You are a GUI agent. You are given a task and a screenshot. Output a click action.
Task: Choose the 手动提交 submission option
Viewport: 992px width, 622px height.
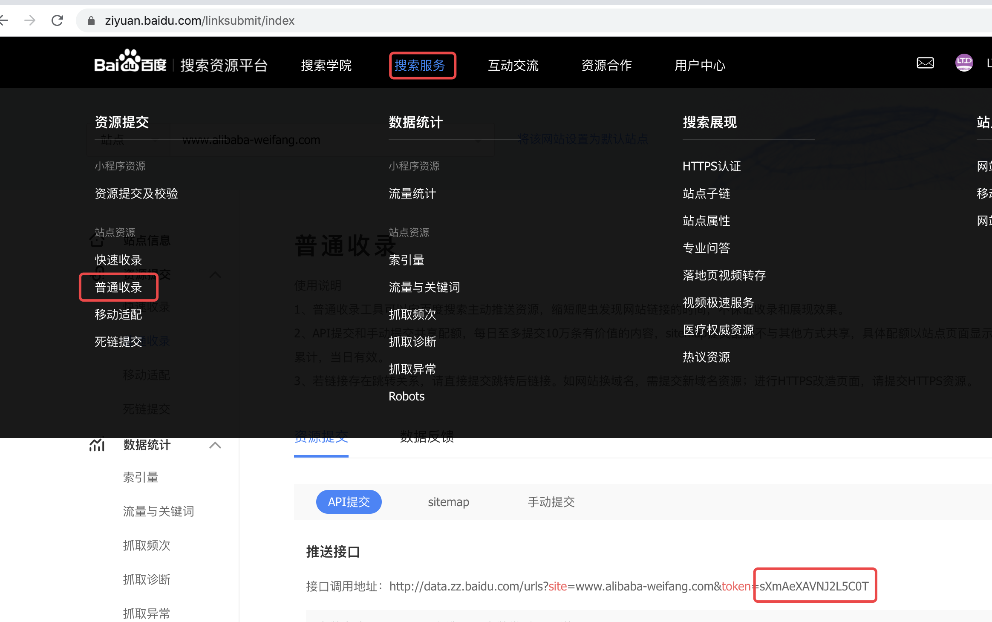tap(551, 502)
